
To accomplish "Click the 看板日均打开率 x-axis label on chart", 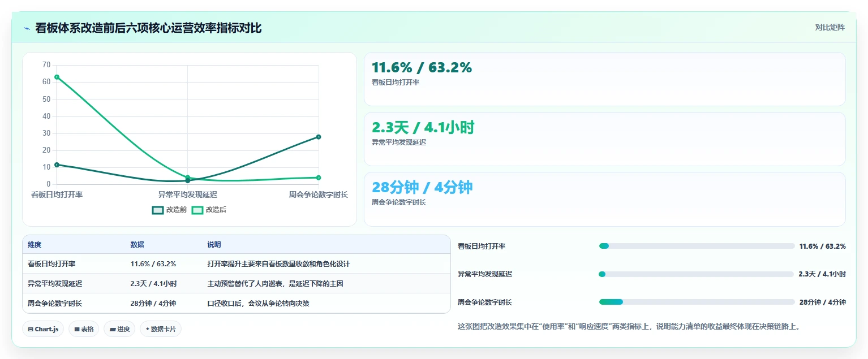I will (57, 194).
